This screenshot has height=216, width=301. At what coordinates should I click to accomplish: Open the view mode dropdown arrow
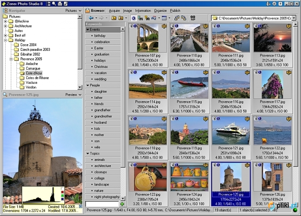click(169, 18)
